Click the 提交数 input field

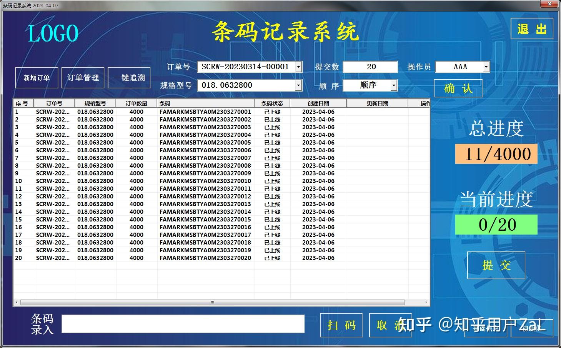point(371,67)
